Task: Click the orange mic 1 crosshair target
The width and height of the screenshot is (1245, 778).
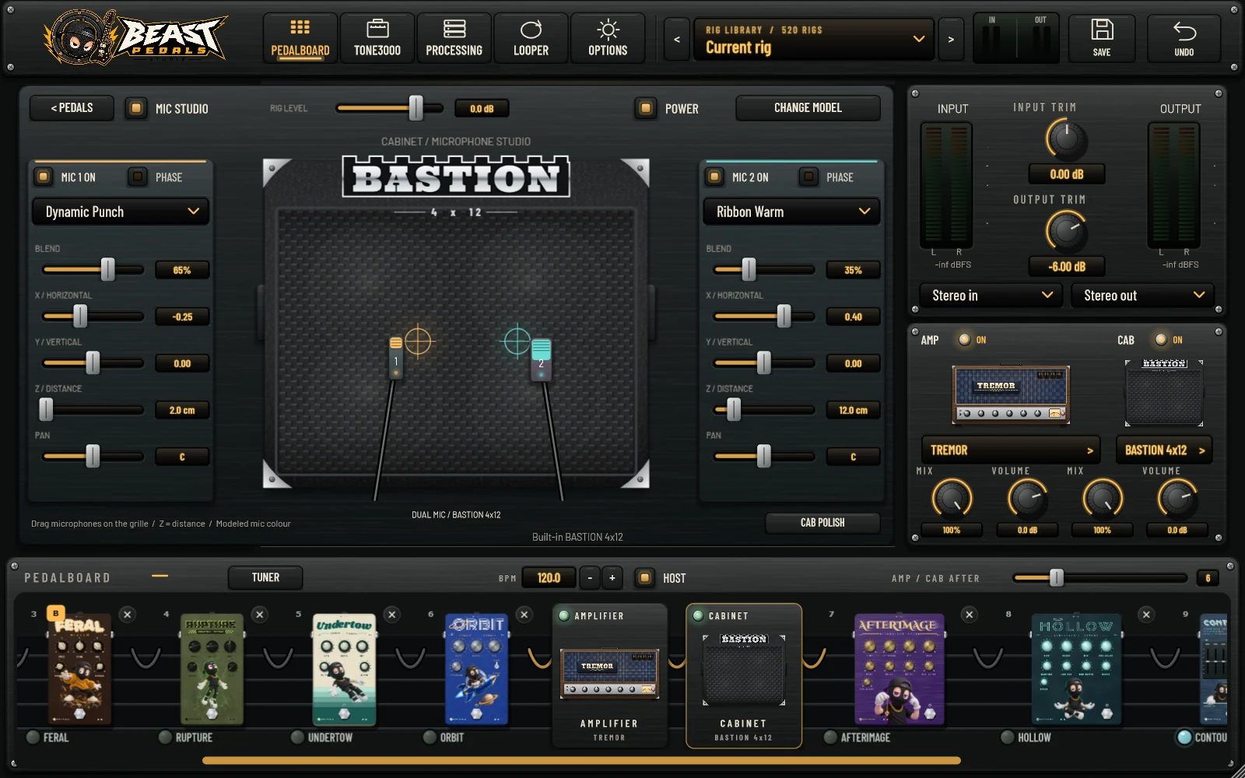Action: (419, 341)
